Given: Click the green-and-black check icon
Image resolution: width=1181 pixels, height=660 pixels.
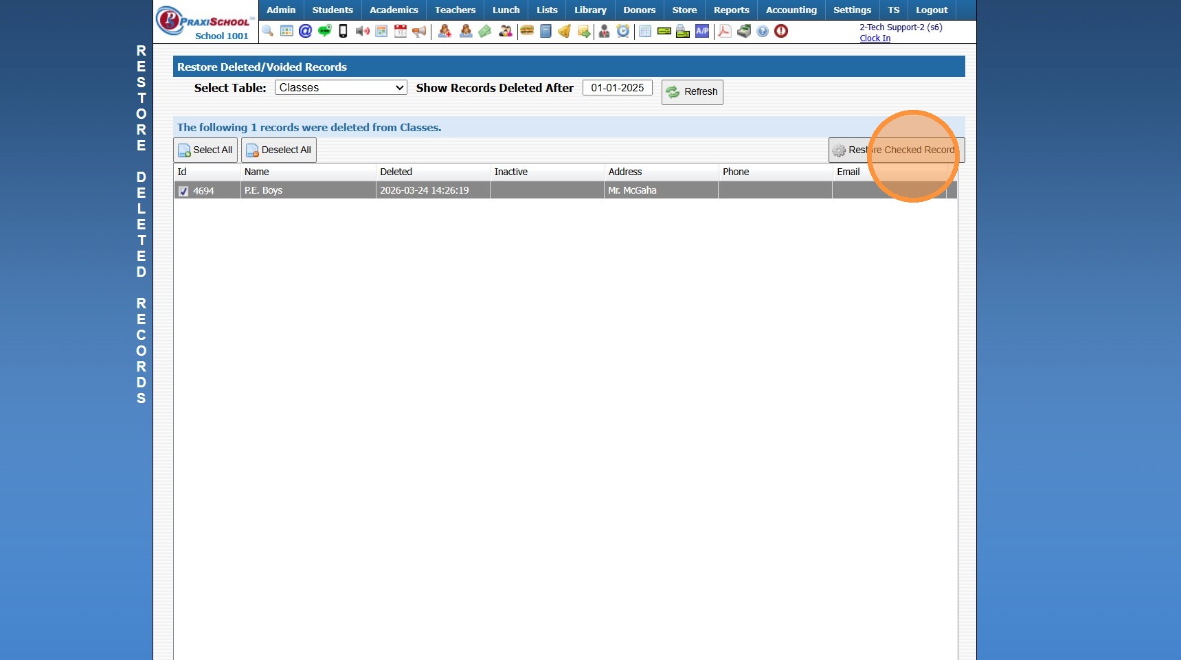Looking at the screenshot, I should pyautogui.click(x=664, y=31).
